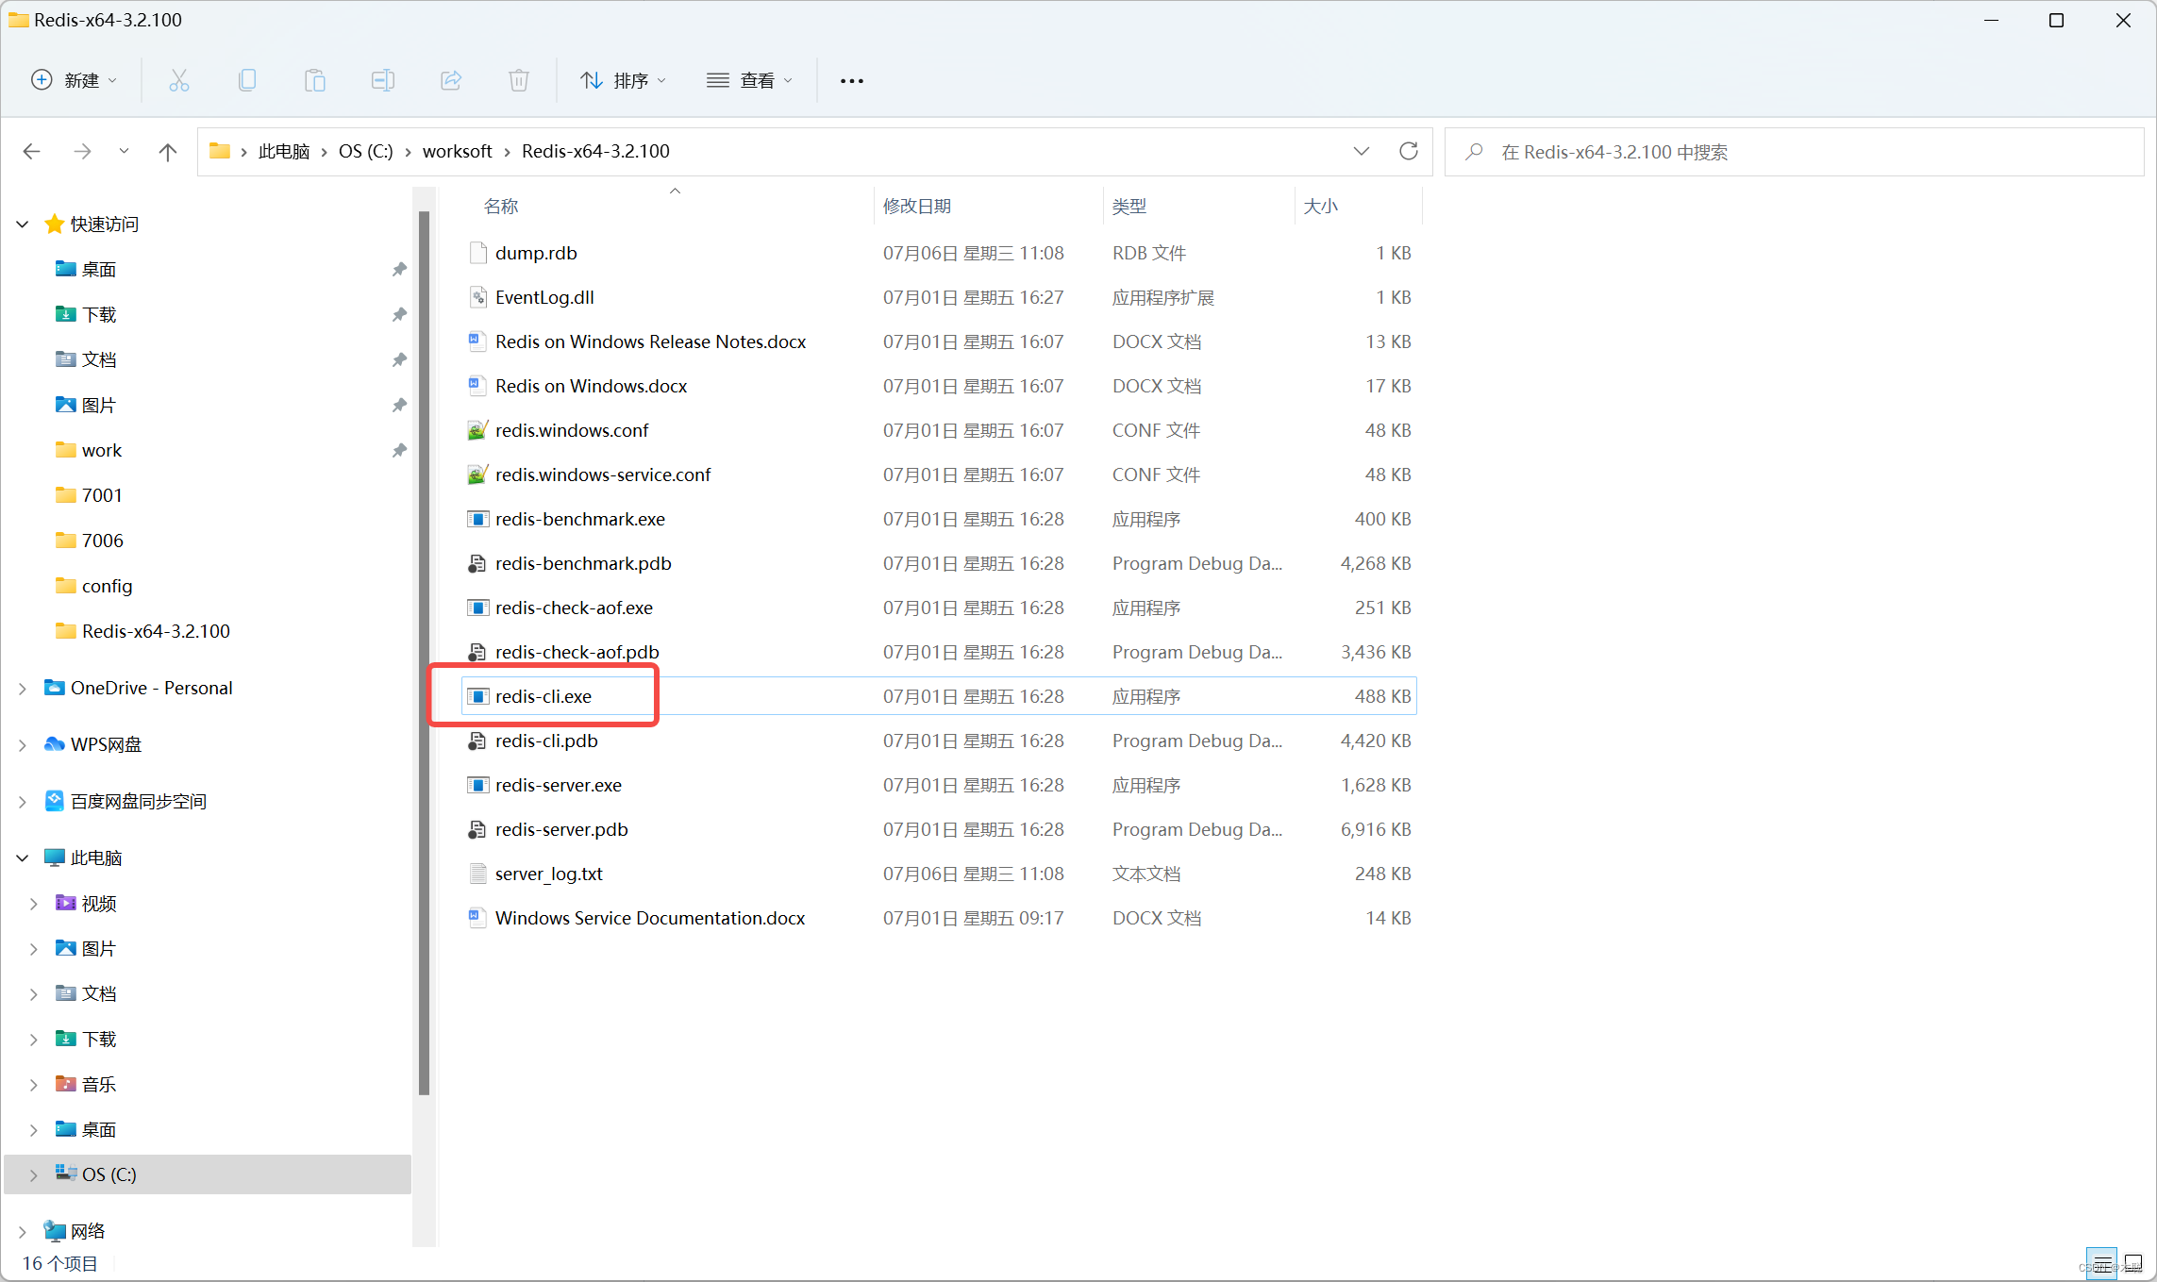This screenshot has height=1282, width=2157.
Task: Click the Paste clipboard icon
Action: [x=315, y=80]
